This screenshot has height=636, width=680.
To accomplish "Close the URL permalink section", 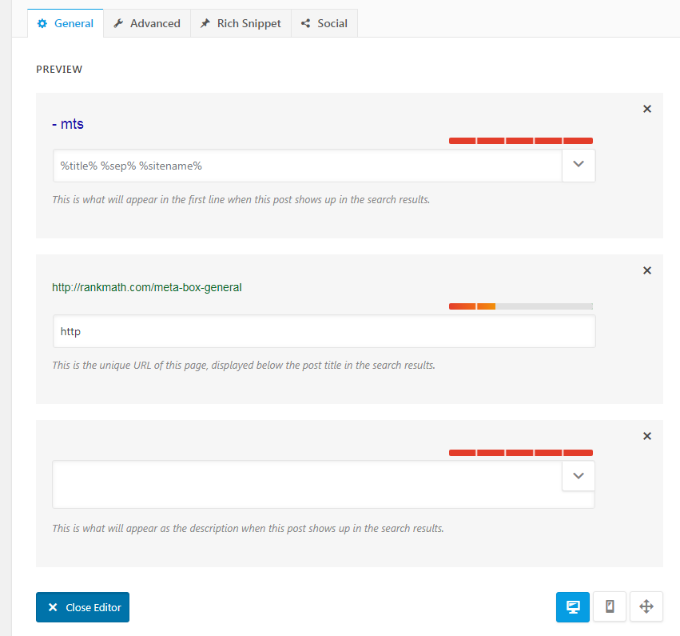I will (646, 270).
